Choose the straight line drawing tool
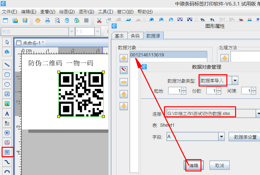Screen dimensions: 260x175 (7, 64)
